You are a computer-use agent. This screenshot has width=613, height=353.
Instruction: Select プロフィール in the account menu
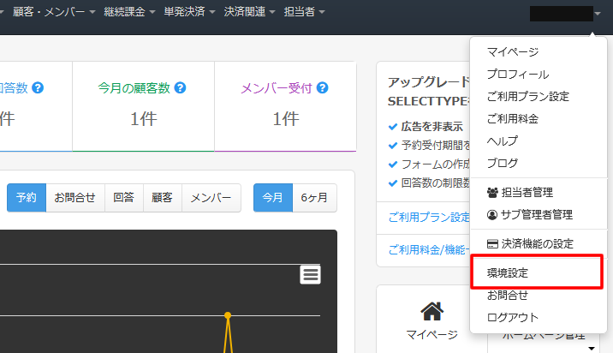click(517, 75)
